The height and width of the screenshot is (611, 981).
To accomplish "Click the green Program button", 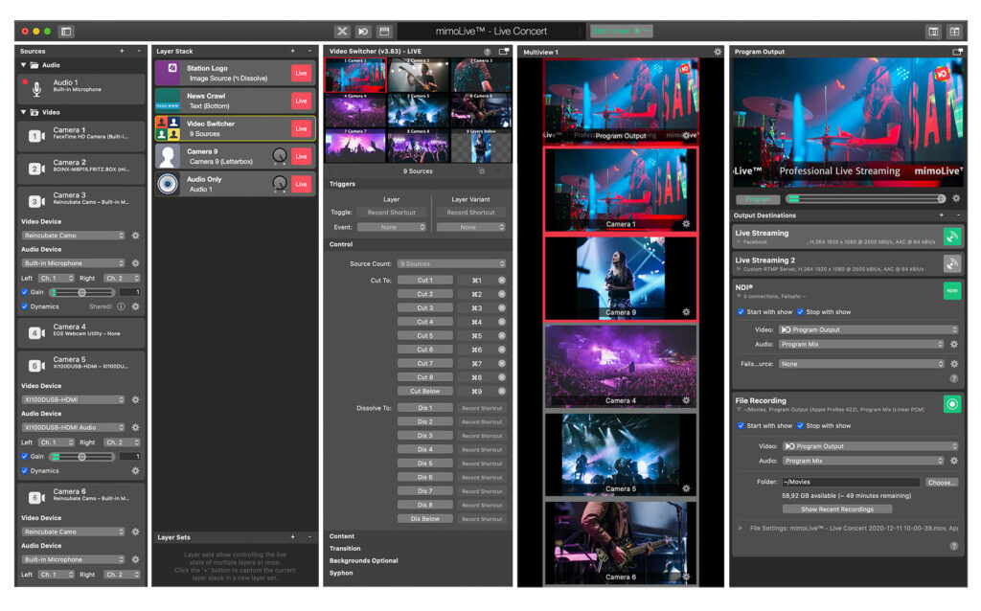I will [758, 199].
